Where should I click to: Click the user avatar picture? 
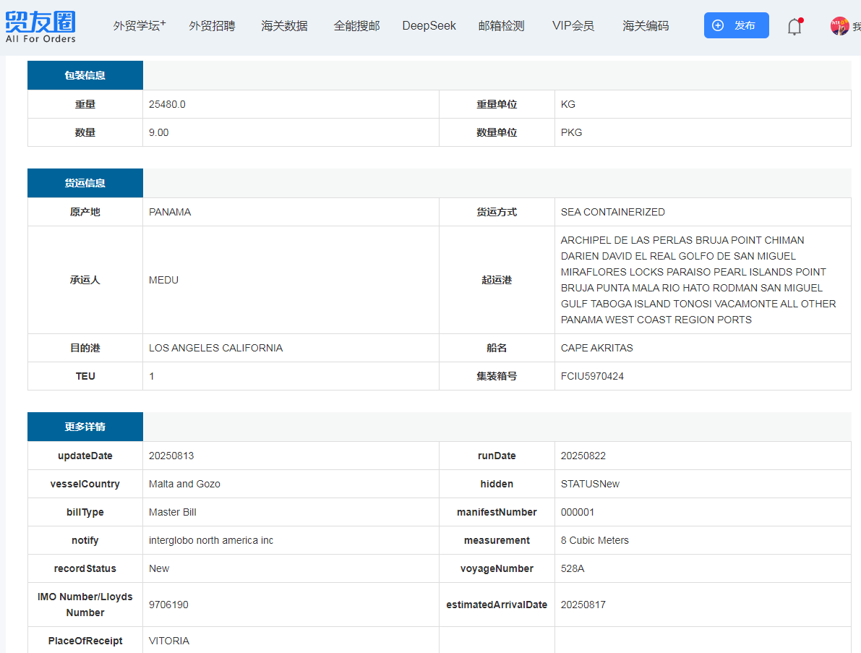pos(839,27)
